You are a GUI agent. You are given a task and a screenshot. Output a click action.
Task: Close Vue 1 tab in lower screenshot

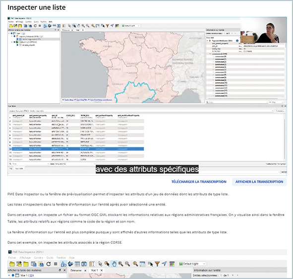click(x=102, y=271)
